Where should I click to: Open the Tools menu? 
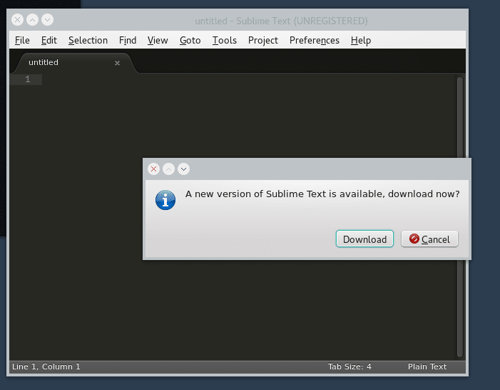point(225,40)
